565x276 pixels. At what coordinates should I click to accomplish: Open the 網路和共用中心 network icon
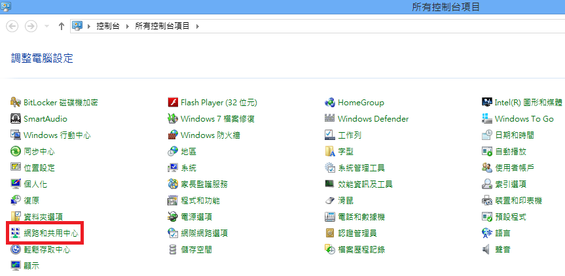point(16,233)
